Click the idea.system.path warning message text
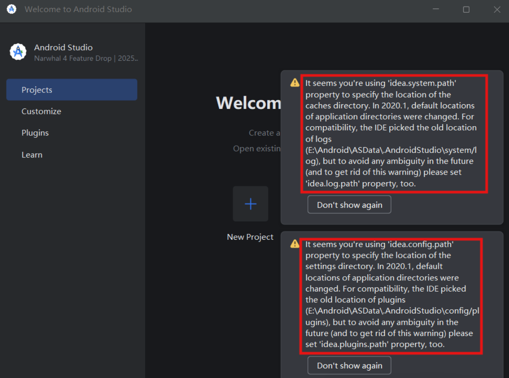Viewport: 509px width, 378px height. click(391, 133)
